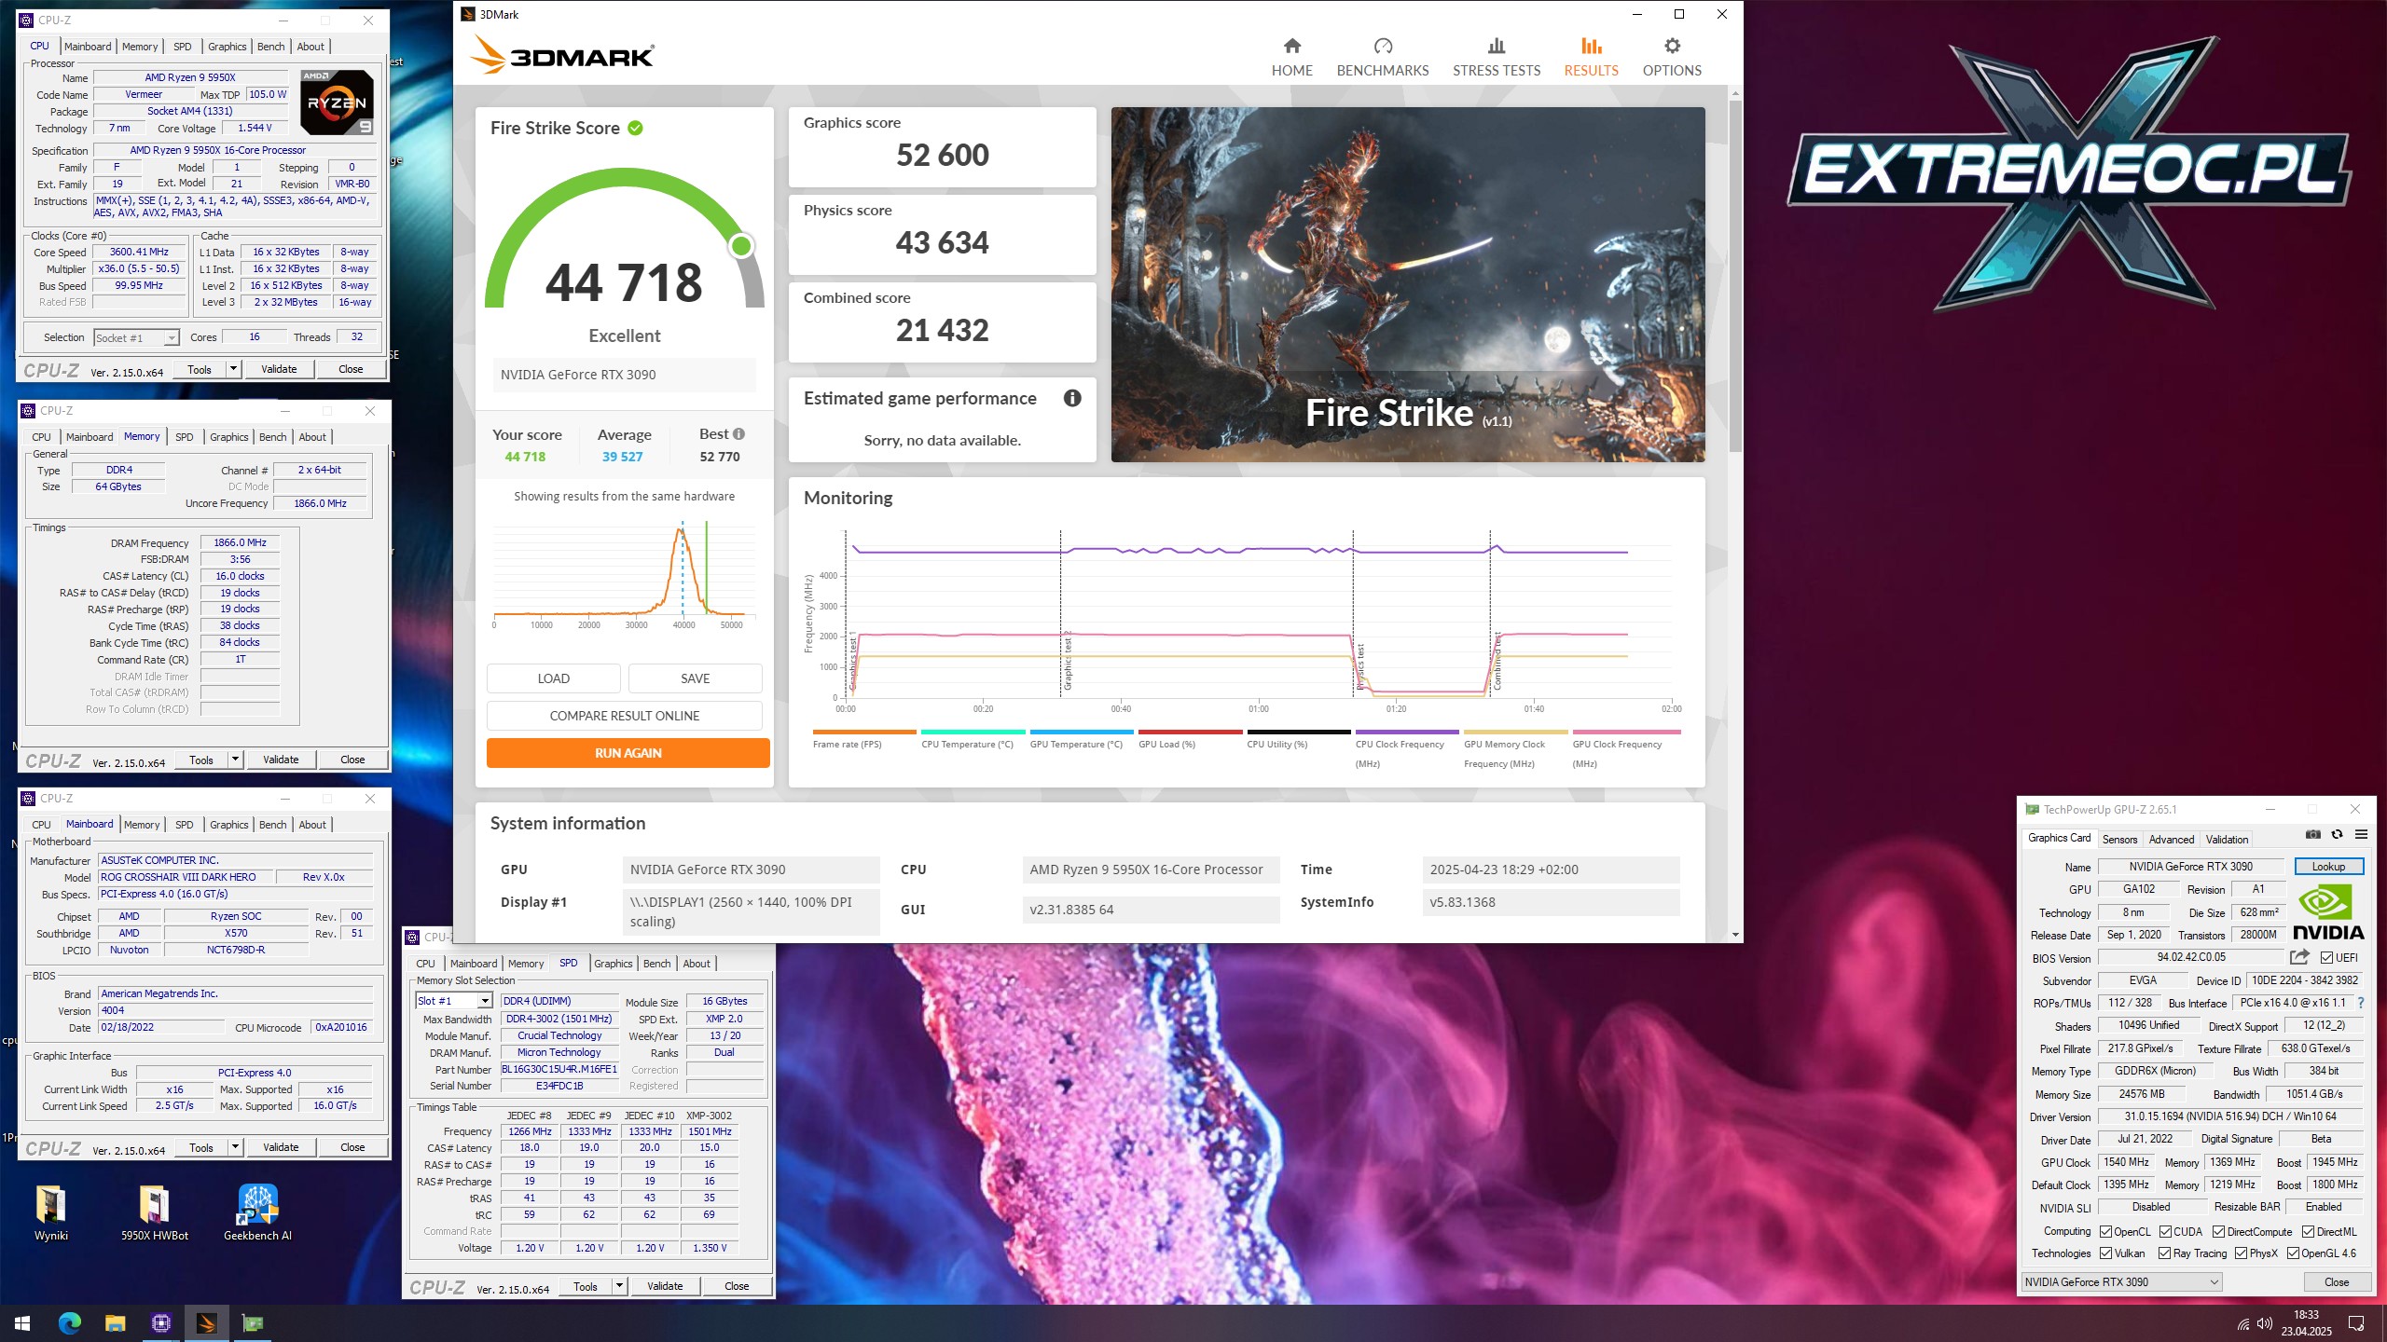Screen dimensions: 2387x1342
Task: Launch Microsoft Edge from the taskbar
Action: pos(69,1322)
